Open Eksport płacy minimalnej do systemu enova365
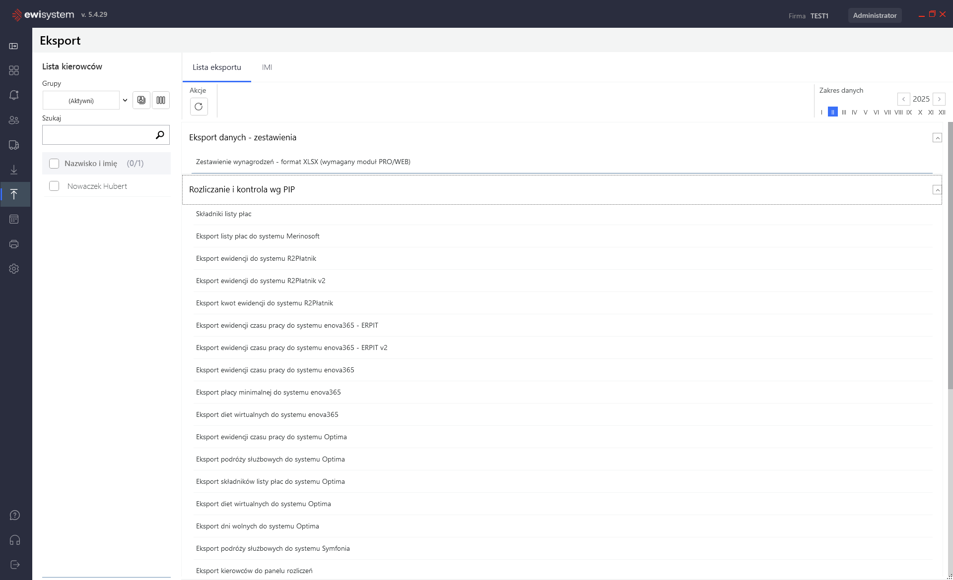This screenshot has width=953, height=580. (563, 392)
